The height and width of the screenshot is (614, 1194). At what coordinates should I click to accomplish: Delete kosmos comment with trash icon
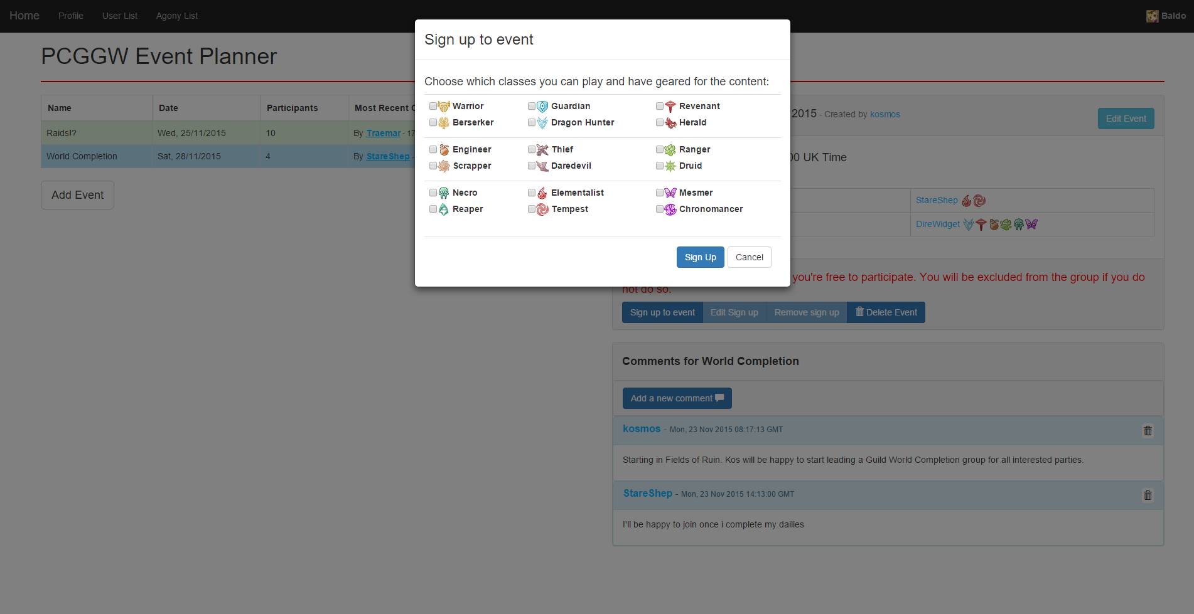[x=1148, y=431]
